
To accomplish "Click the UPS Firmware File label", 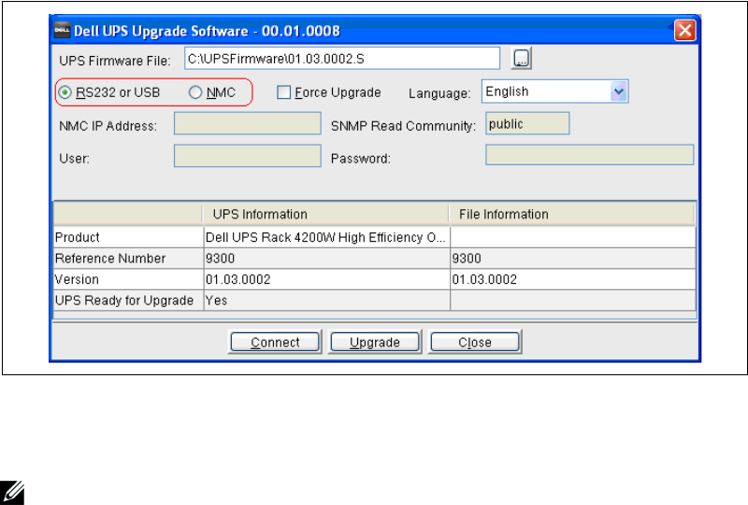I will (x=115, y=61).
